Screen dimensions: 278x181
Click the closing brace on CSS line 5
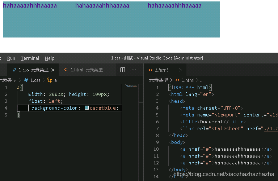(18, 115)
